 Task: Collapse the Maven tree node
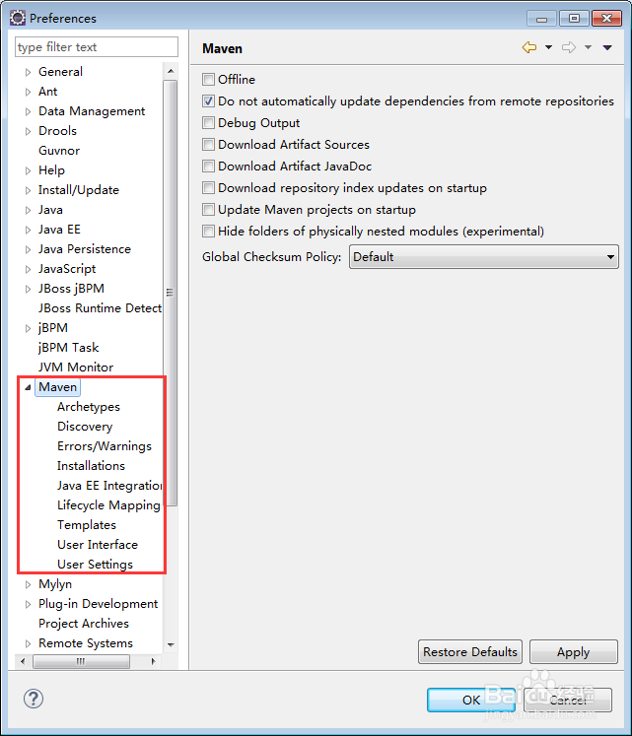pyautogui.click(x=29, y=387)
